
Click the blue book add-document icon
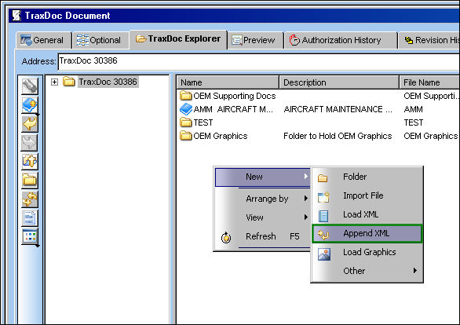coord(30,105)
